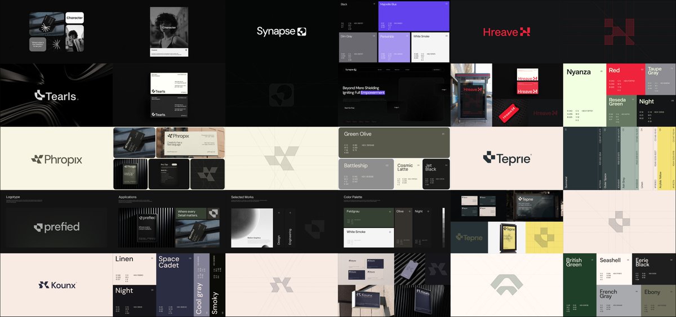
Task: Expand the Design column in Selected Works
Action: [279, 227]
